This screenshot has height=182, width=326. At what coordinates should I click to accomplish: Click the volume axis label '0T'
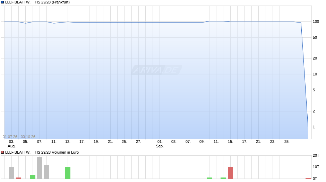[x=315, y=179]
